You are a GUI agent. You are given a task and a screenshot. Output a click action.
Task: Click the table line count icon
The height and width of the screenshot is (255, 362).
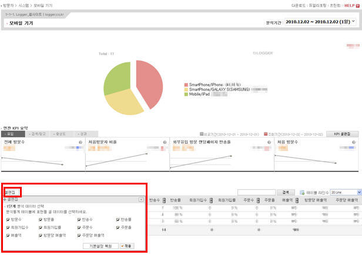click(302, 192)
